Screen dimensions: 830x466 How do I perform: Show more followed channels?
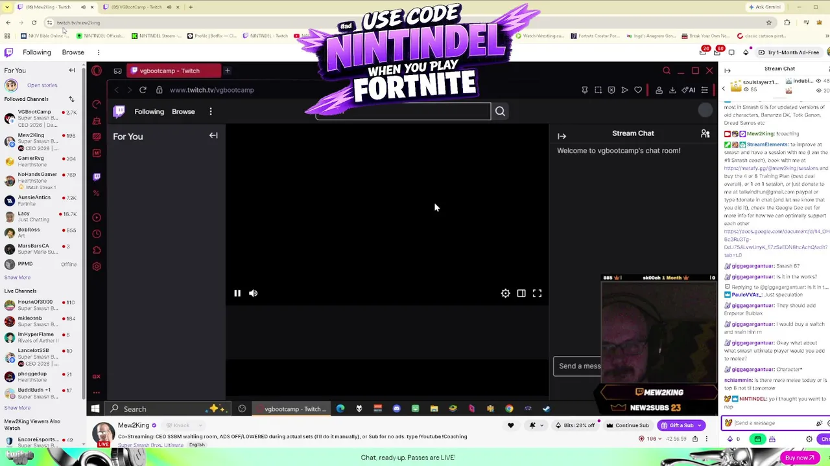pos(18,277)
